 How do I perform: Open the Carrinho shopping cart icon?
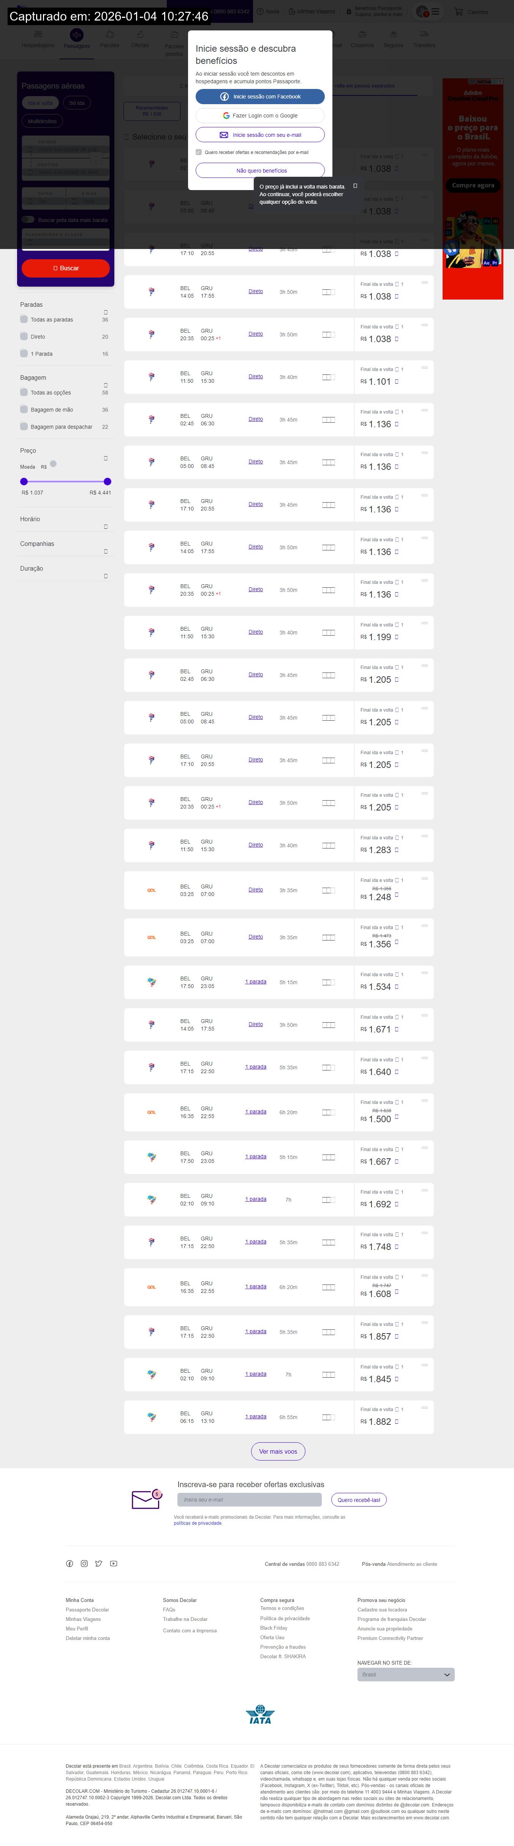pos(459,11)
